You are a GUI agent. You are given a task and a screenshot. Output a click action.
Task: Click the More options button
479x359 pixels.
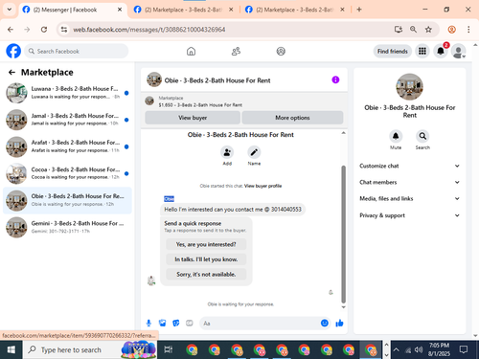click(x=292, y=118)
